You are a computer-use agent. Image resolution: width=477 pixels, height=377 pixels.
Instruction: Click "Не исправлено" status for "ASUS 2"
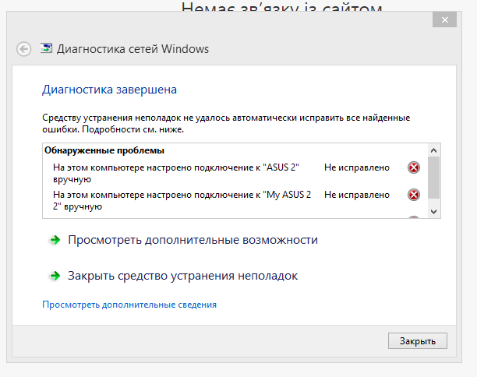click(x=357, y=167)
